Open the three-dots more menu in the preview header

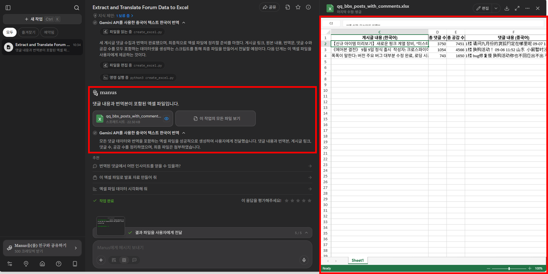[x=527, y=8]
